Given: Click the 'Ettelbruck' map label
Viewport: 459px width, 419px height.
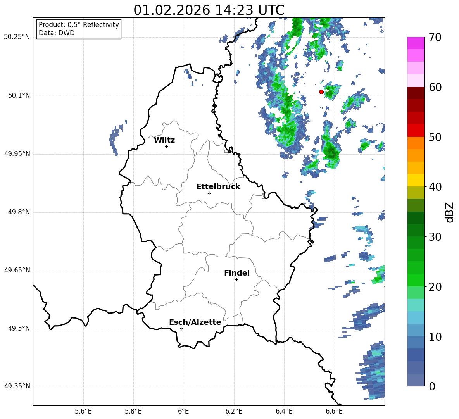Looking at the screenshot, I should [218, 187].
